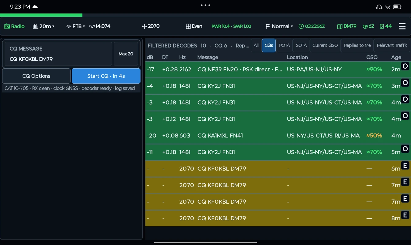Switch to the All decodes tab
Screen dimensions: 411x245
256,45
